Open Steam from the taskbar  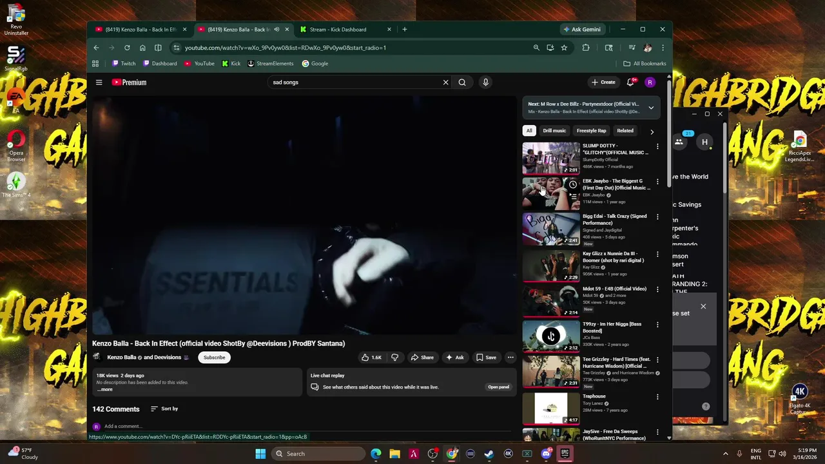[x=489, y=454]
